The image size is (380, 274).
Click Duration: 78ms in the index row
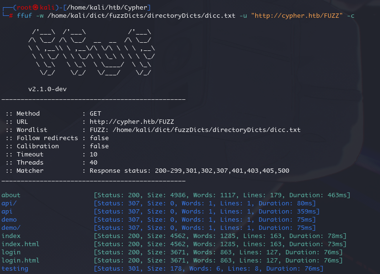pyautogui.click(x=317, y=236)
